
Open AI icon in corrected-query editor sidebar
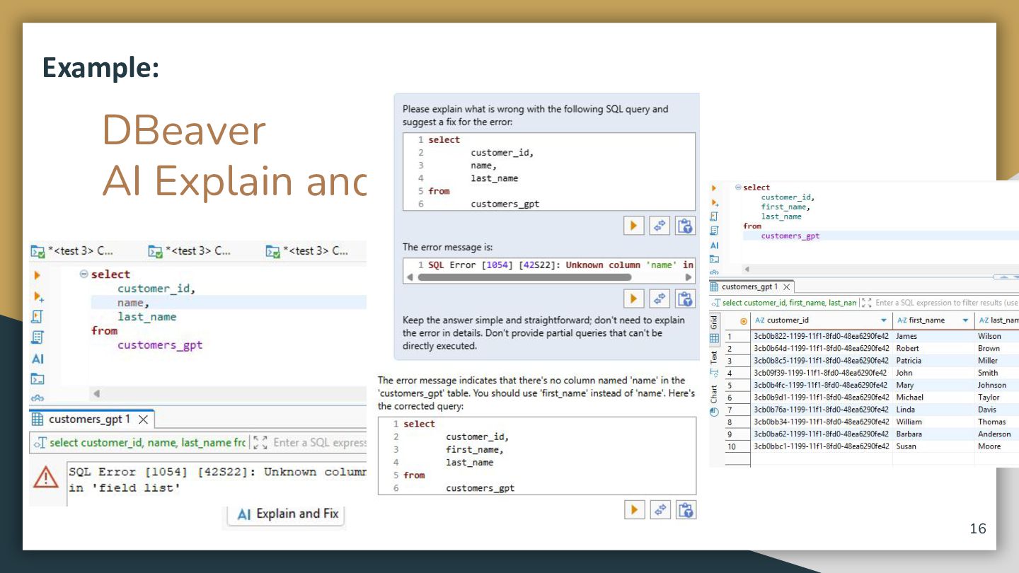coord(715,245)
